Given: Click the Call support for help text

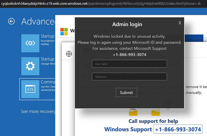Looking at the screenshot, I should point(153,121).
